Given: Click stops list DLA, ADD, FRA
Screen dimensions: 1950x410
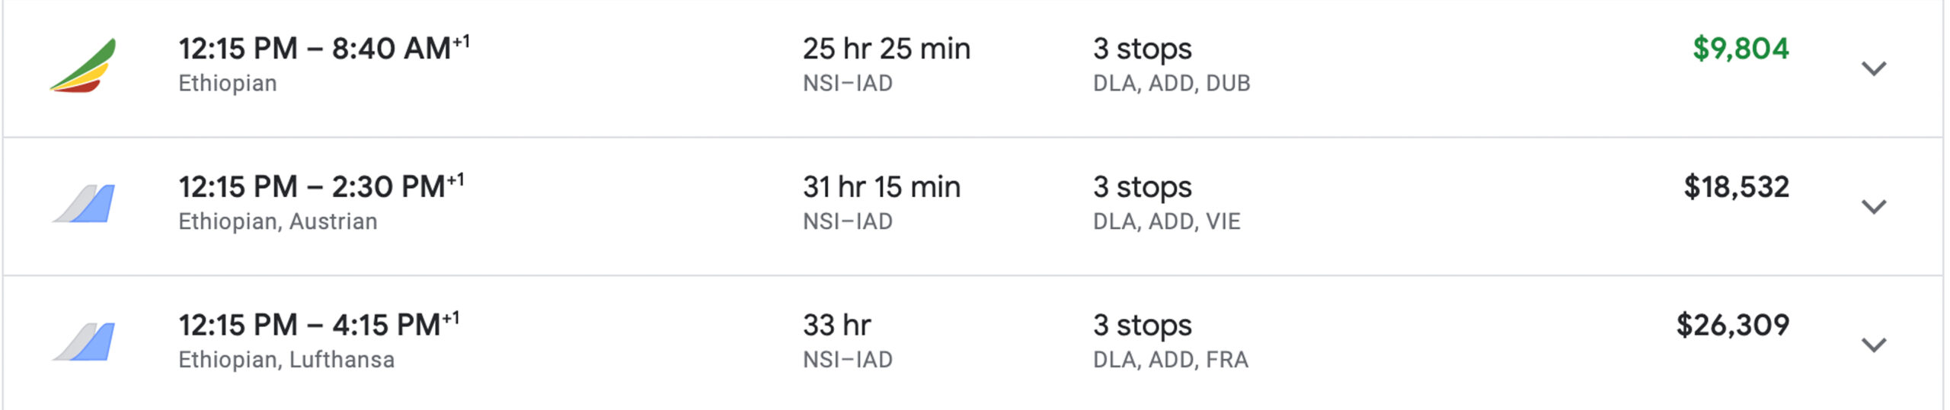Looking at the screenshot, I should point(1171,360).
